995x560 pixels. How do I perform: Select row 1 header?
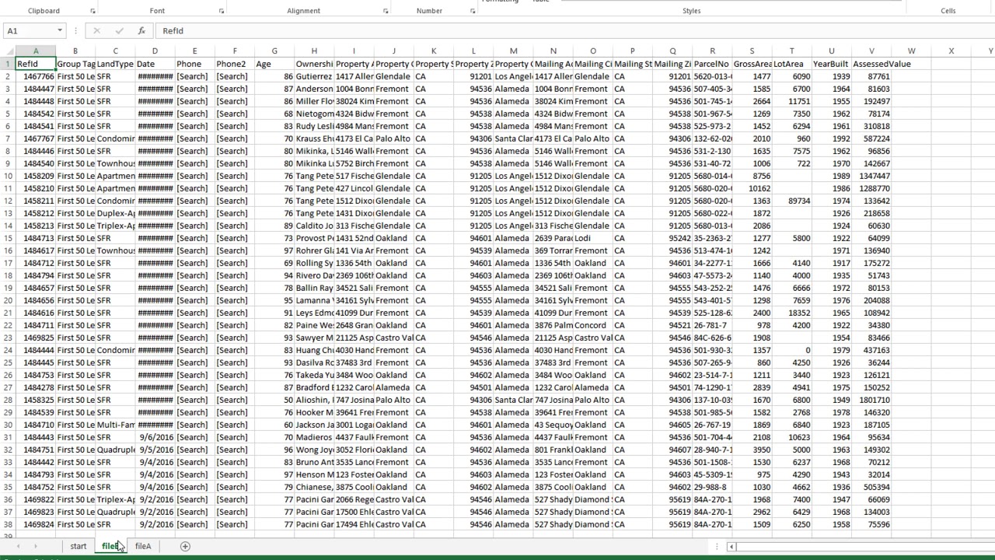click(x=8, y=64)
